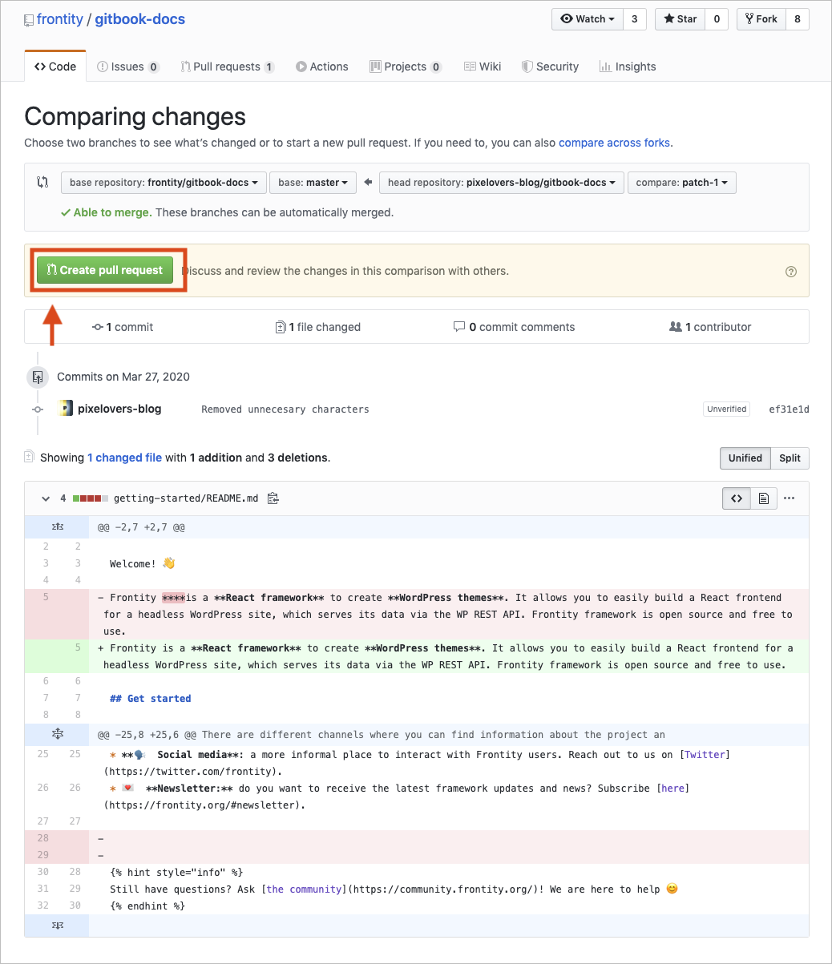Open the ellipsis options icon on the diff header

(790, 498)
